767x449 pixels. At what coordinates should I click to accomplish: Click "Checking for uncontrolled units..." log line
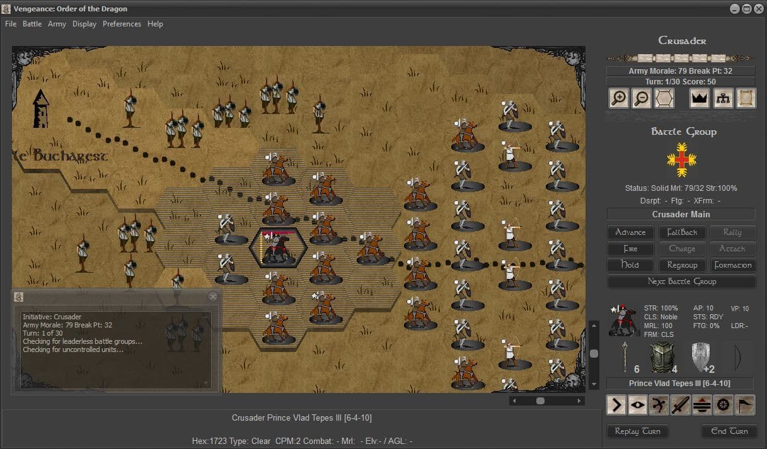(x=73, y=350)
